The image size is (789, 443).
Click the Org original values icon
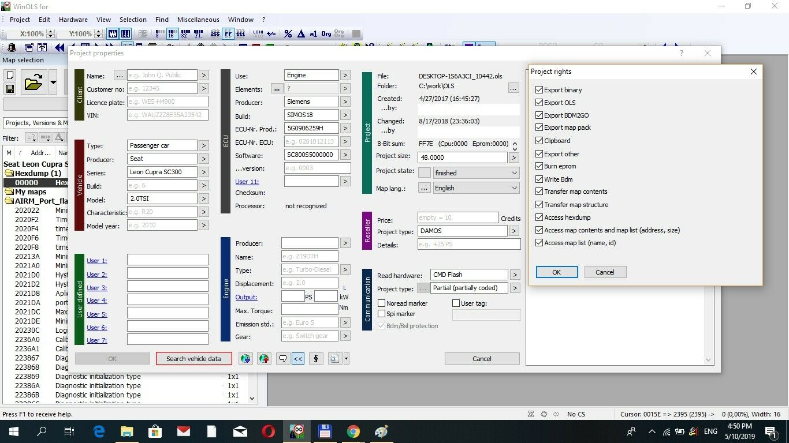[326, 34]
